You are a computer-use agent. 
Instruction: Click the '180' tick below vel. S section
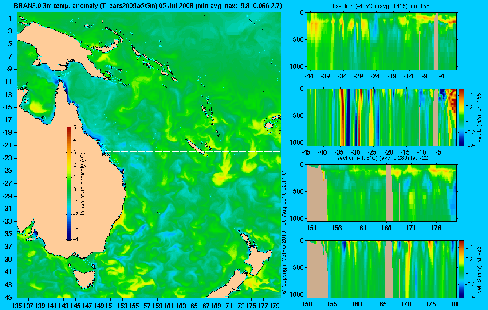click(x=456, y=304)
